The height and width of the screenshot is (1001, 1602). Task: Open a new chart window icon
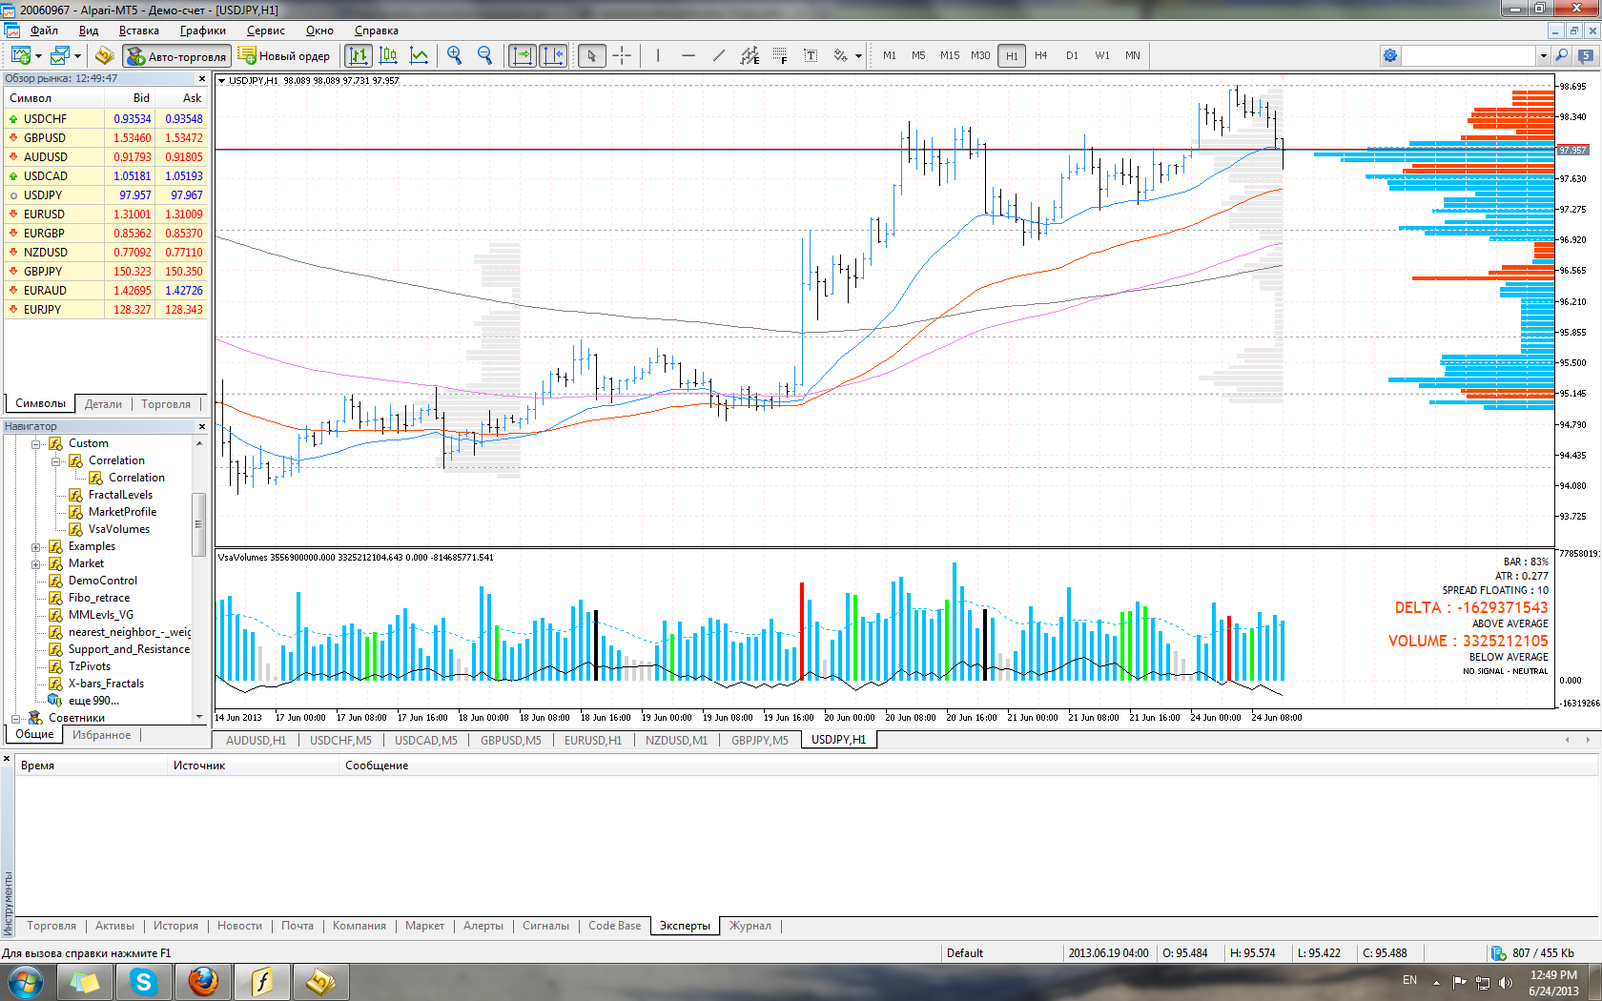pos(21,55)
